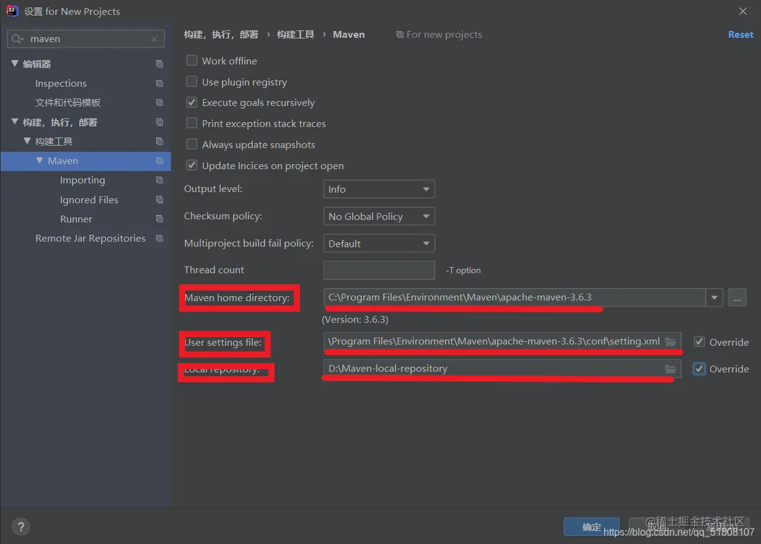Open Maven home directory dropdown arrow
761x544 pixels.
coord(715,297)
